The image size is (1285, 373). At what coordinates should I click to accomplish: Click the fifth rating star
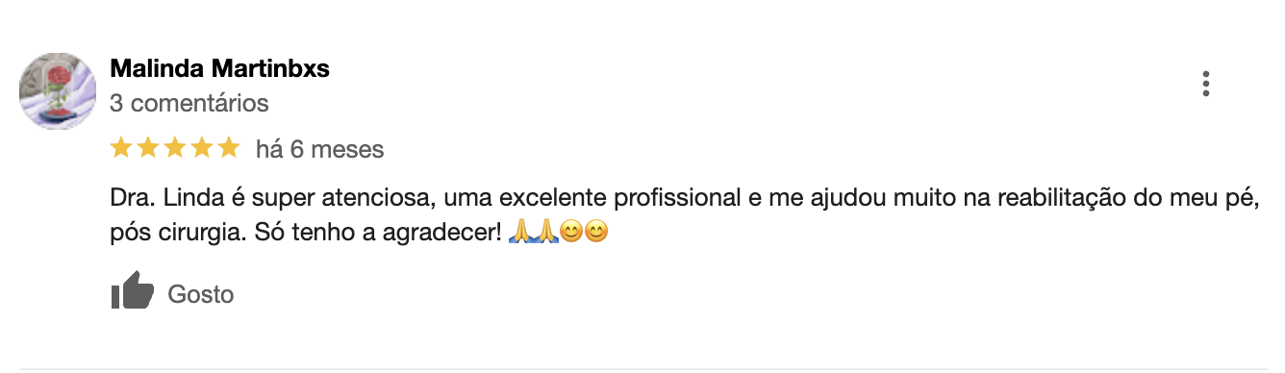point(229,148)
